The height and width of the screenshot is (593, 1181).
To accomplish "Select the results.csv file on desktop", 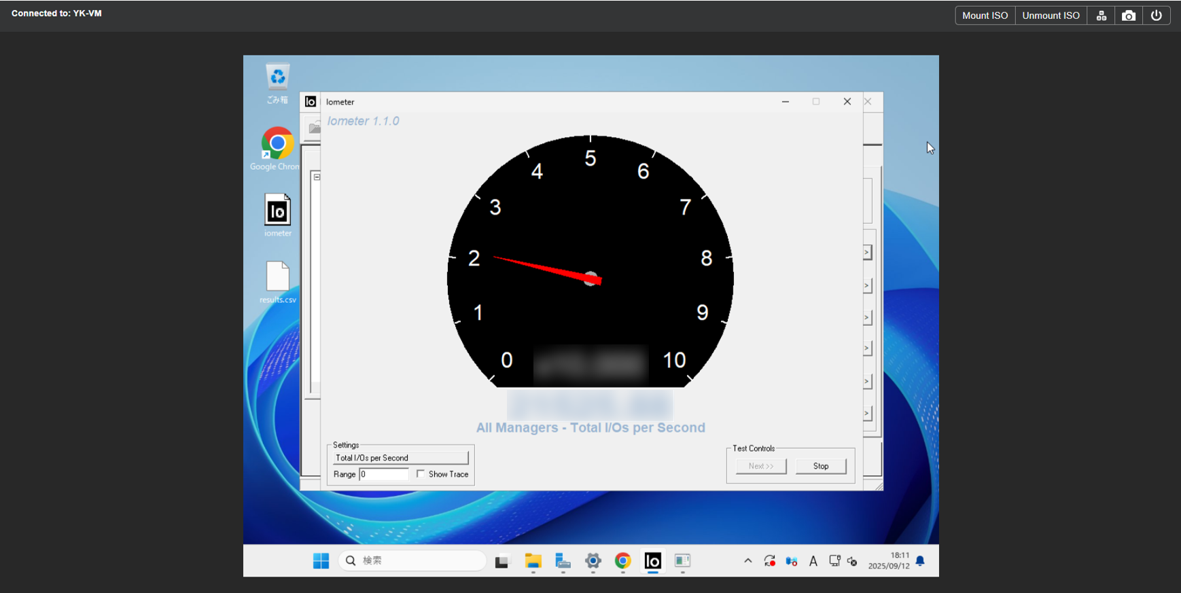I will coord(277,278).
